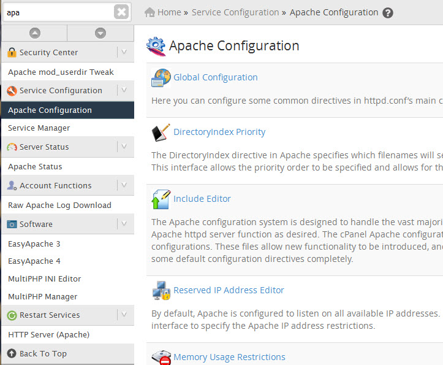Click the Global Configuration globe icon
Image resolution: width=443 pixels, height=365 pixels.
click(x=161, y=77)
